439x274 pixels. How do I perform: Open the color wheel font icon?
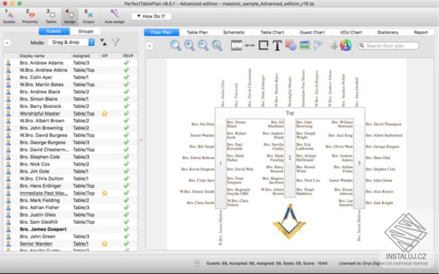click(346, 45)
